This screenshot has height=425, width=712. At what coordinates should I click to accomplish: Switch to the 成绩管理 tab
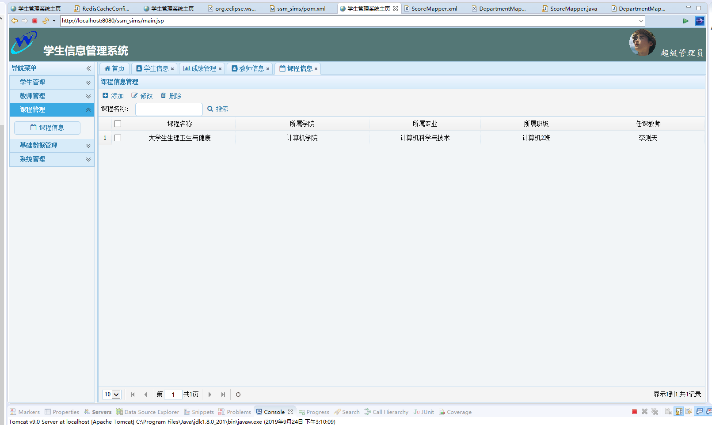click(x=201, y=68)
